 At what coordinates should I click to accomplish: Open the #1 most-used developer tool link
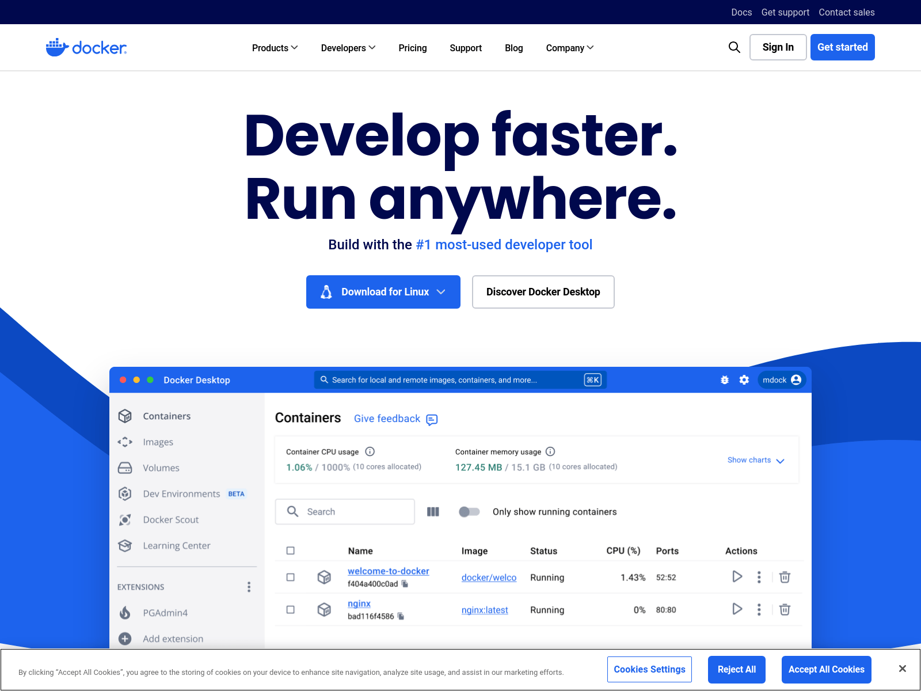point(504,245)
